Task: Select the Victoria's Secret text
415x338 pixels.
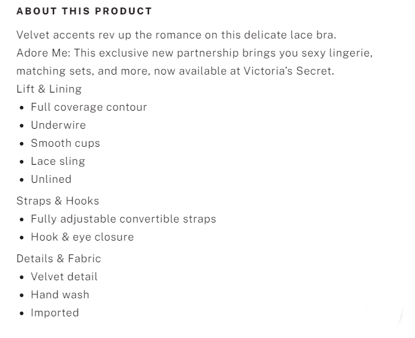Action: 288,71
